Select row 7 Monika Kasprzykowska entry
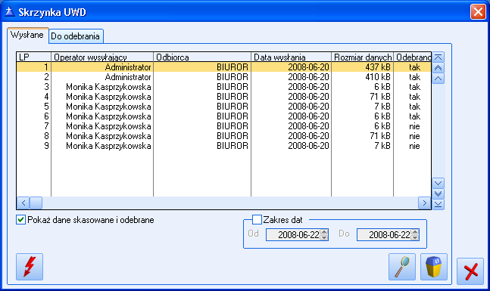490x291 pixels. [x=223, y=126]
